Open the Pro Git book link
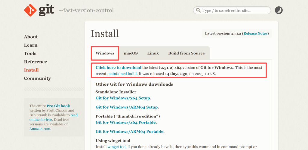This screenshot has height=150, width=308. [58, 106]
